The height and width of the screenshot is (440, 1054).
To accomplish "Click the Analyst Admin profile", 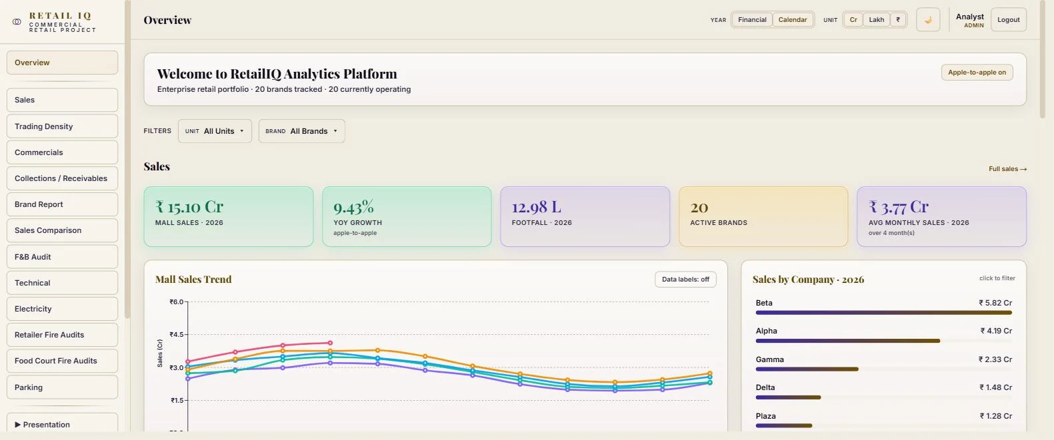I will [x=970, y=20].
